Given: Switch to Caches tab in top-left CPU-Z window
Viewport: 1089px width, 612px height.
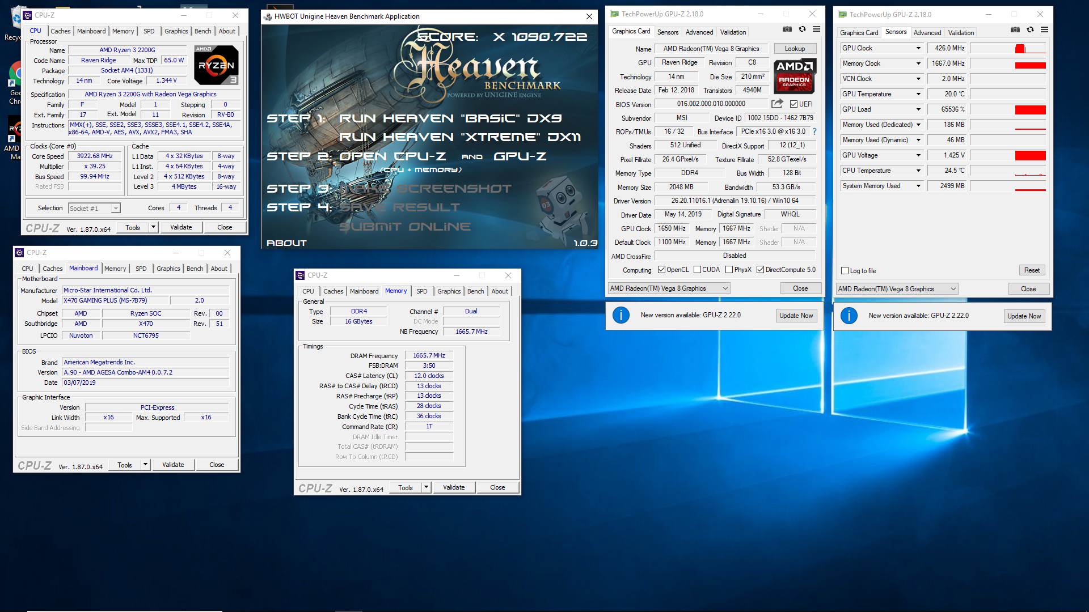Looking at the screenshot, I should click(60, 32).
